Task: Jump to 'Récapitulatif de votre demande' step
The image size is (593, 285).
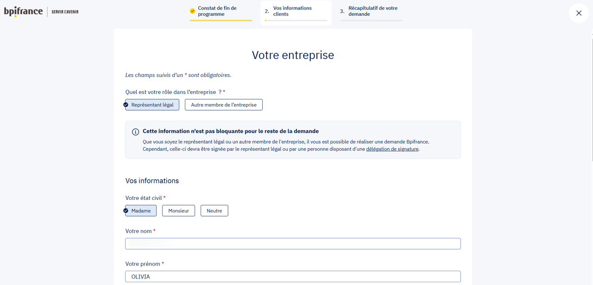Action: click(x=372, y=11)
